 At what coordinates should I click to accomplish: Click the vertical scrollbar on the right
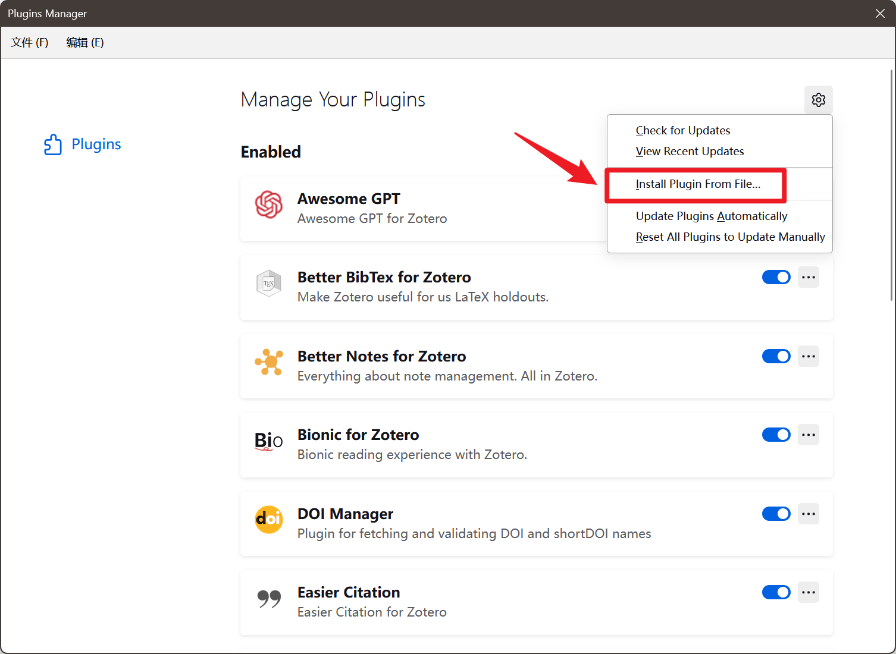891,184
